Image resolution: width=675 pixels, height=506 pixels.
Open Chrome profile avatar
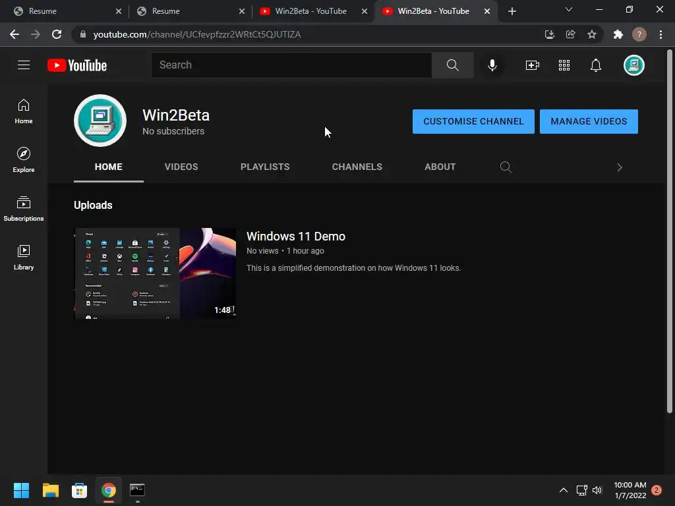click(639, 34)
